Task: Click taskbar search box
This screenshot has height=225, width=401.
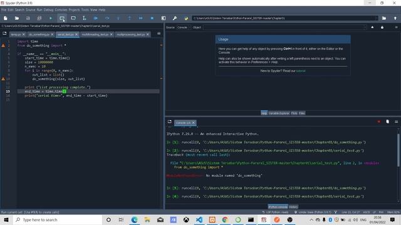Action: (58, 219)
